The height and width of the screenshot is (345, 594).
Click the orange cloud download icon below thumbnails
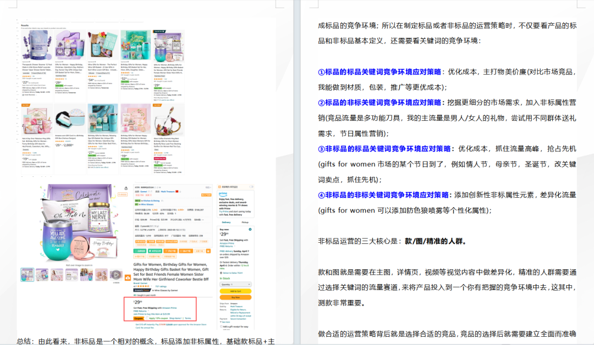coord(128,276)
